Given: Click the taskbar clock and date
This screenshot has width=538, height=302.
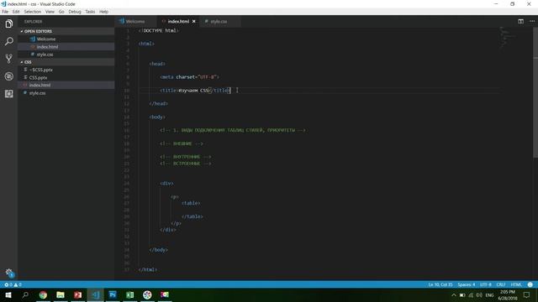Looking at the screenshot, I should tap(508, 295).
